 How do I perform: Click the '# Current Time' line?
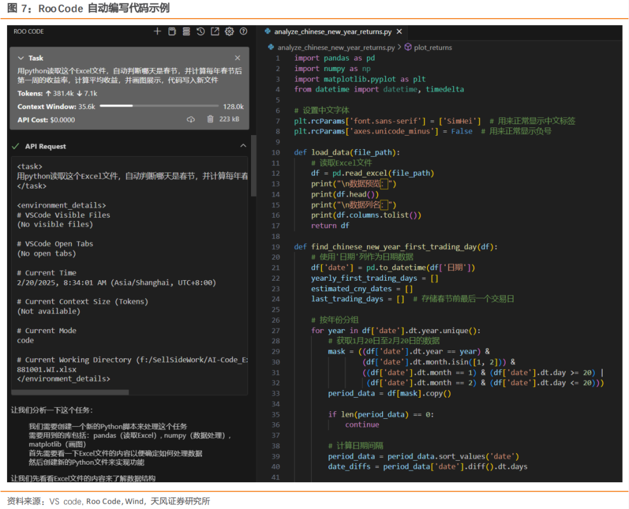click(x=47, y=273)
